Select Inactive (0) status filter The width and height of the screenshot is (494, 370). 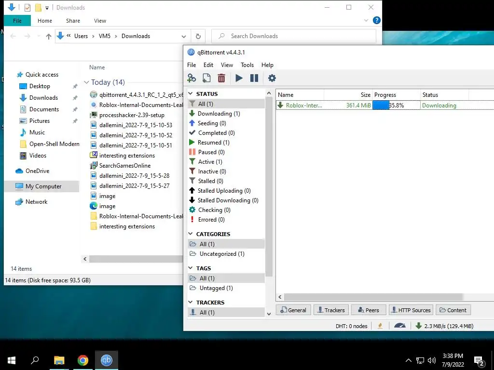pyautogui.click(x=226, y=172)
